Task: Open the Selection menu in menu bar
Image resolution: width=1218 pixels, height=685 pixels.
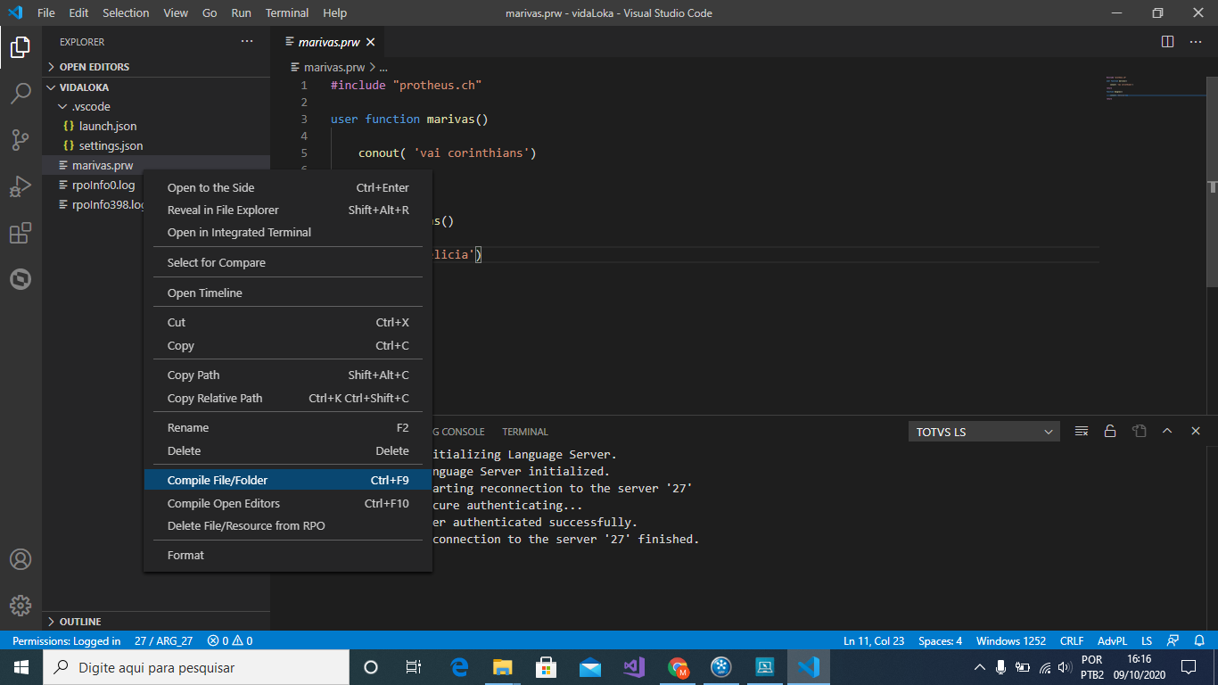Action: coord(126,12)
